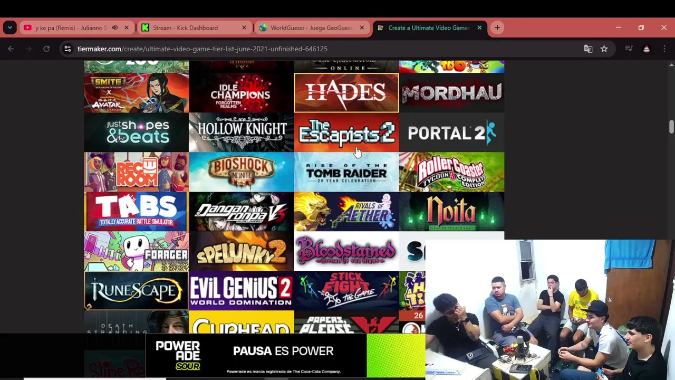Select Rise of the Tomb Raider tile
The height and width of the screenshot is (380, 675).
346,172
